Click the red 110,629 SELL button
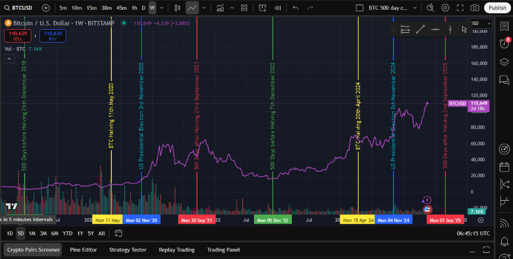The width and height of the screenshot is (513, 259). pos(18,35)
